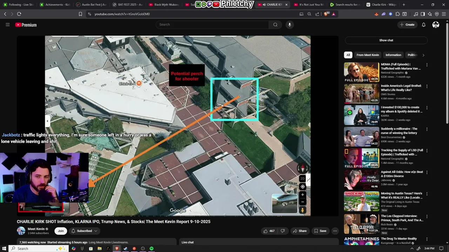Switch to the Black Myth Wukong tab

tap(164, 5)
